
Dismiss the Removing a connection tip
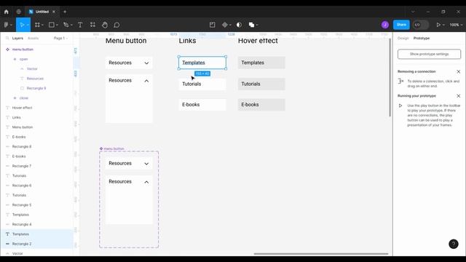[x=459, y=71]
